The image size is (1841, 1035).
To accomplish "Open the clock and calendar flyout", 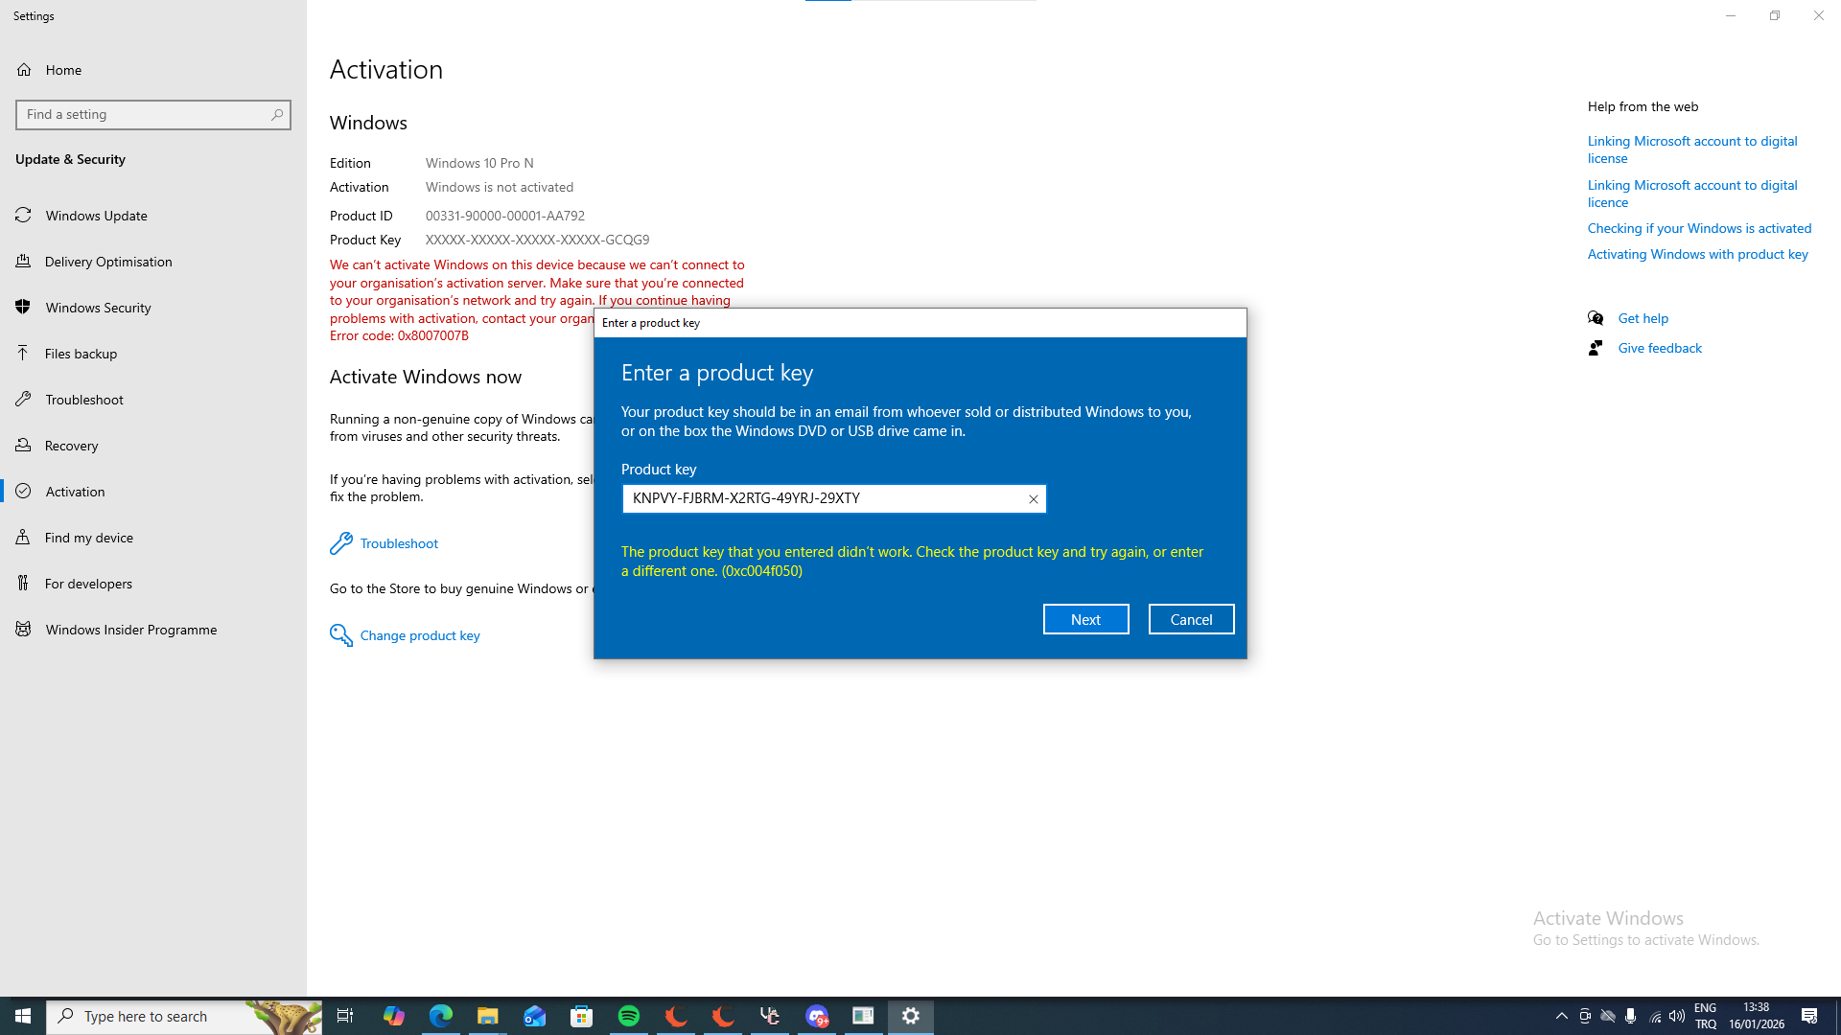I will [x=1756, y=1016].
